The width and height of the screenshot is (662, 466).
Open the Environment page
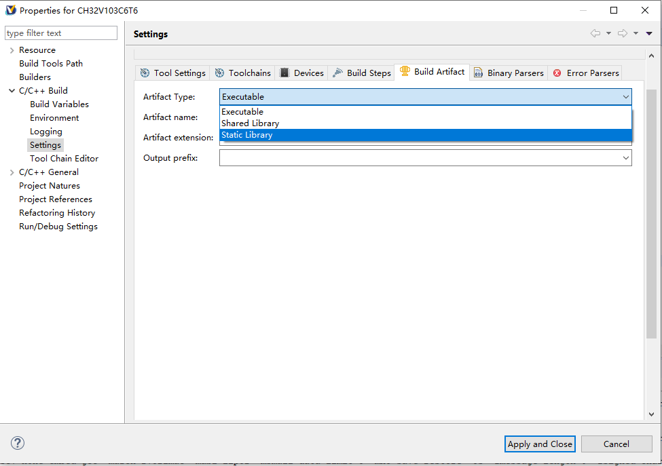(x=54, y=117)
